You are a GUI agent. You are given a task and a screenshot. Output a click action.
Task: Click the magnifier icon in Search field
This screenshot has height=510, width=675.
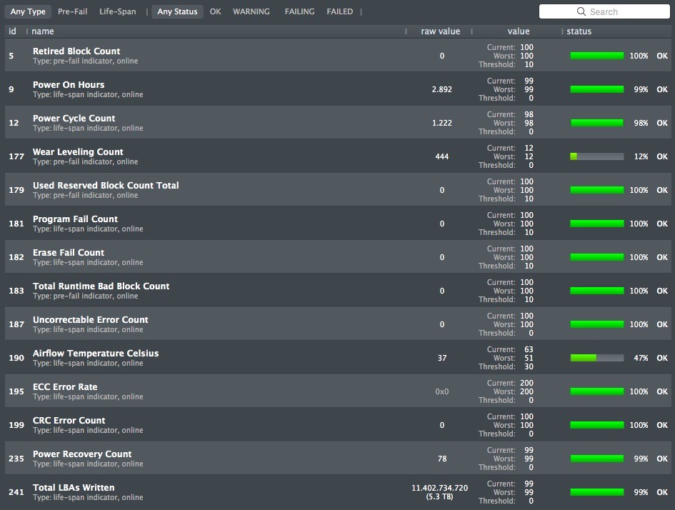(581, 11)
